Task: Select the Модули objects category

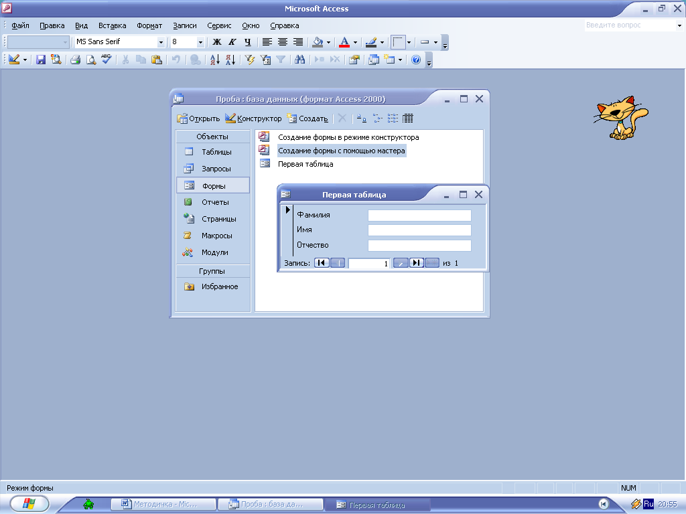Action: (x=212, y=252)
